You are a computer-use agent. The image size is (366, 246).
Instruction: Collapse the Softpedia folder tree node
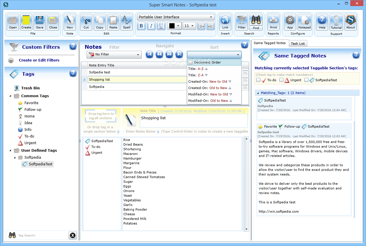click(x=15, y=158)
